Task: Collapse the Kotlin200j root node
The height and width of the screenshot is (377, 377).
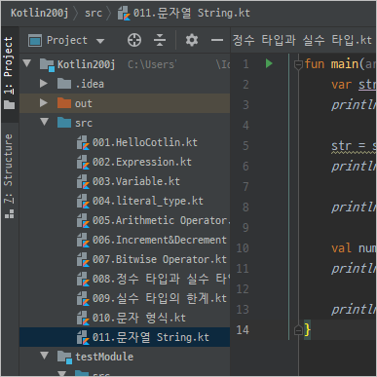Action: pos(27,63)
